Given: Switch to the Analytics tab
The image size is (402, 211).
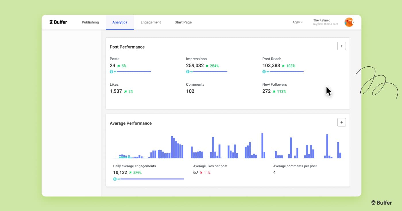Looking at the screenshot, I should [x=120, y=22].
